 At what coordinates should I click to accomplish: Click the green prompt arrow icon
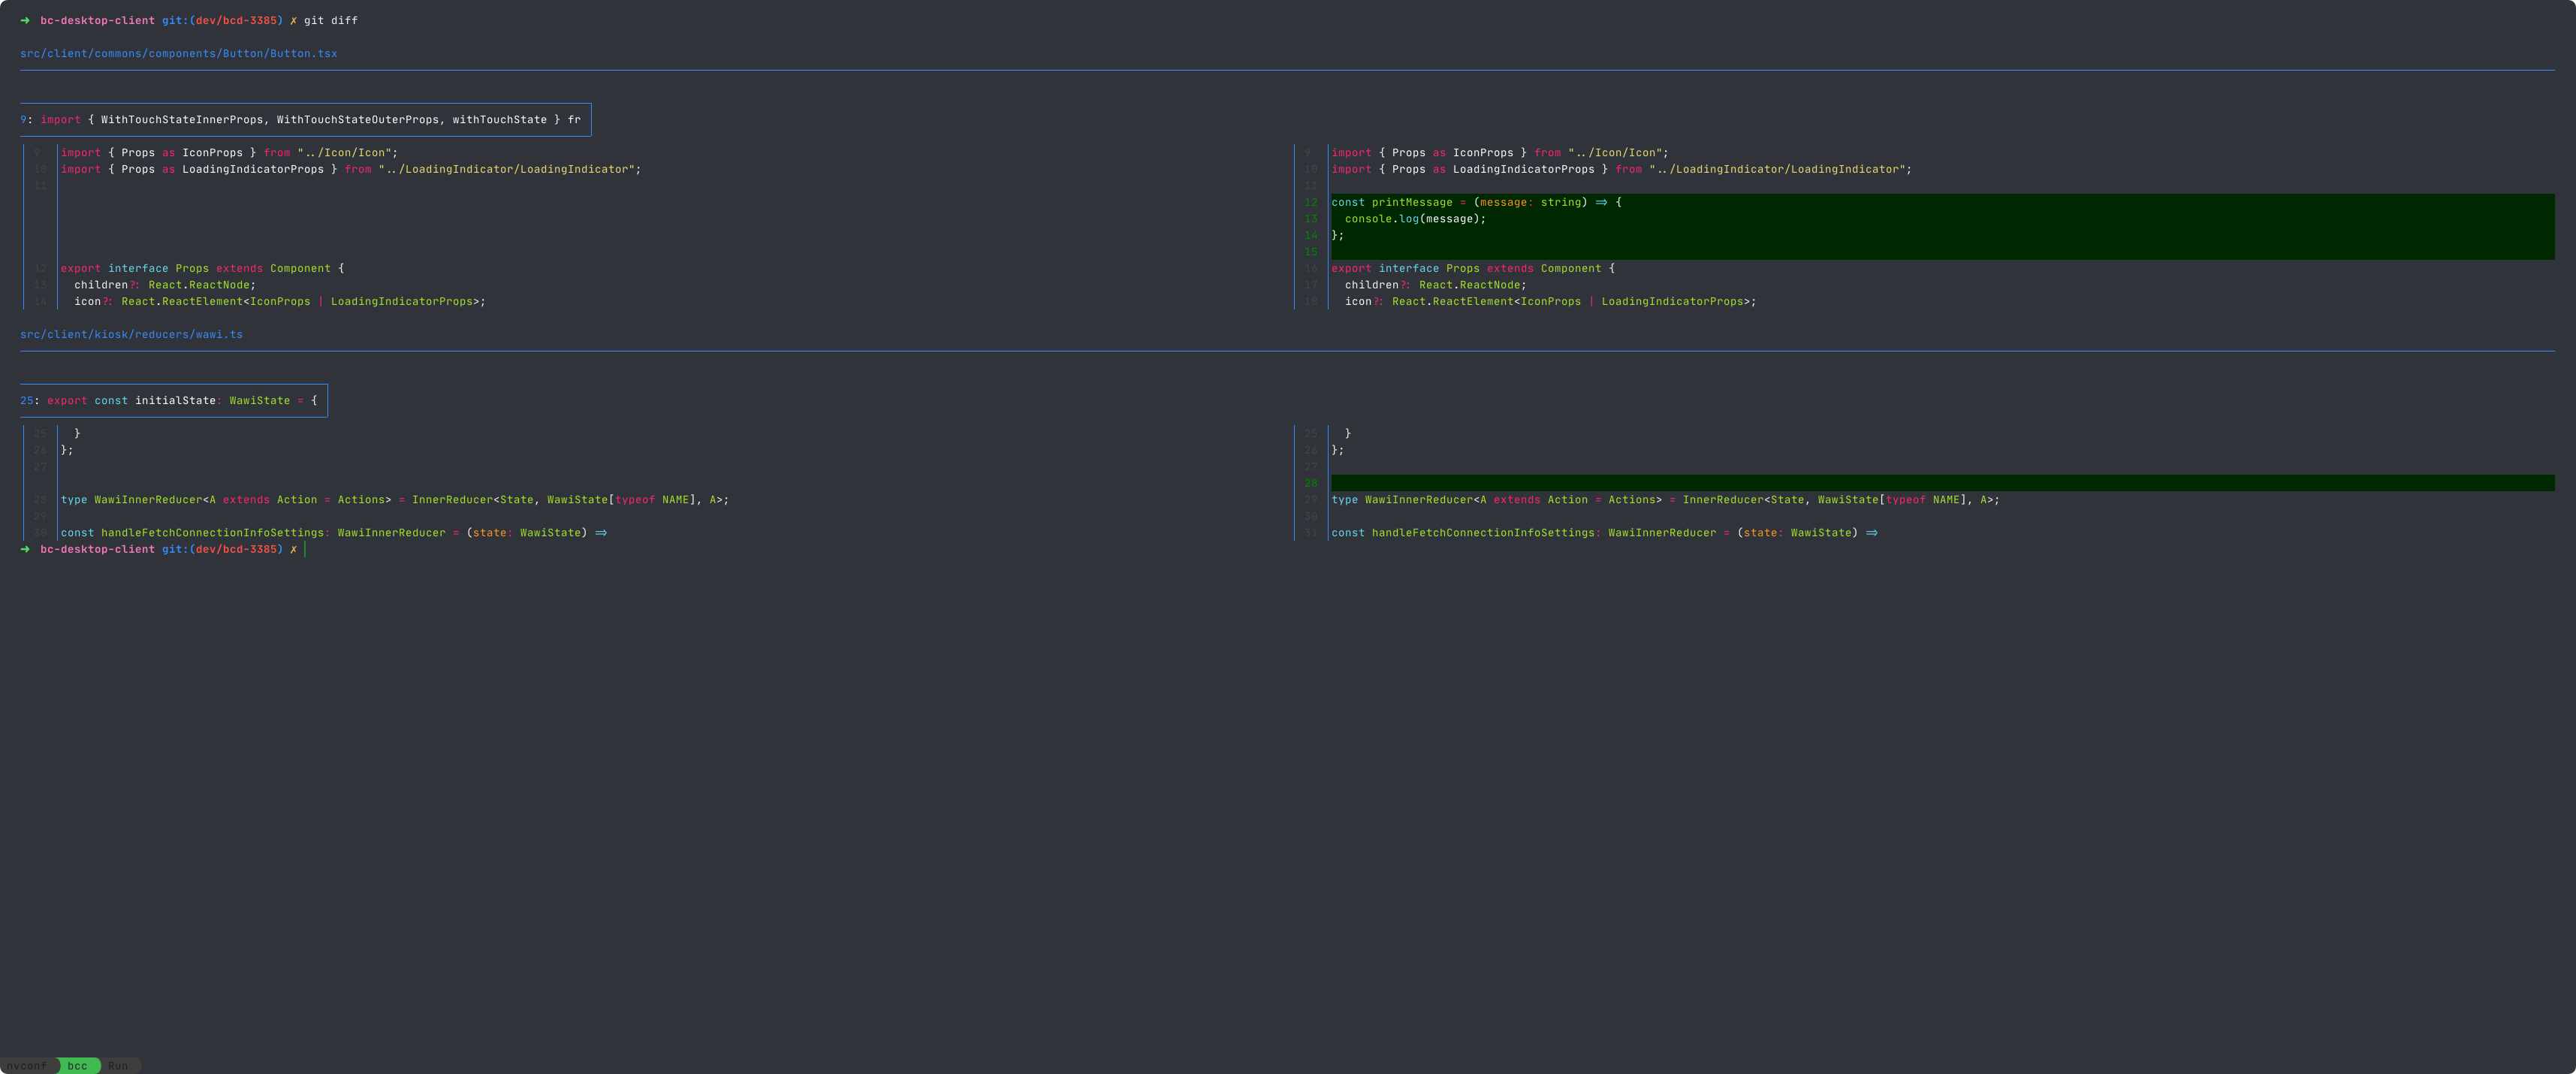point(25,20)
